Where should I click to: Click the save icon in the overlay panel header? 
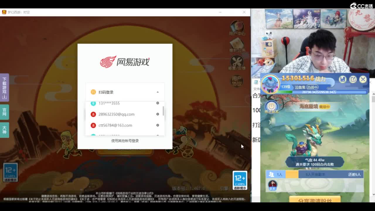tap(342, 79)
